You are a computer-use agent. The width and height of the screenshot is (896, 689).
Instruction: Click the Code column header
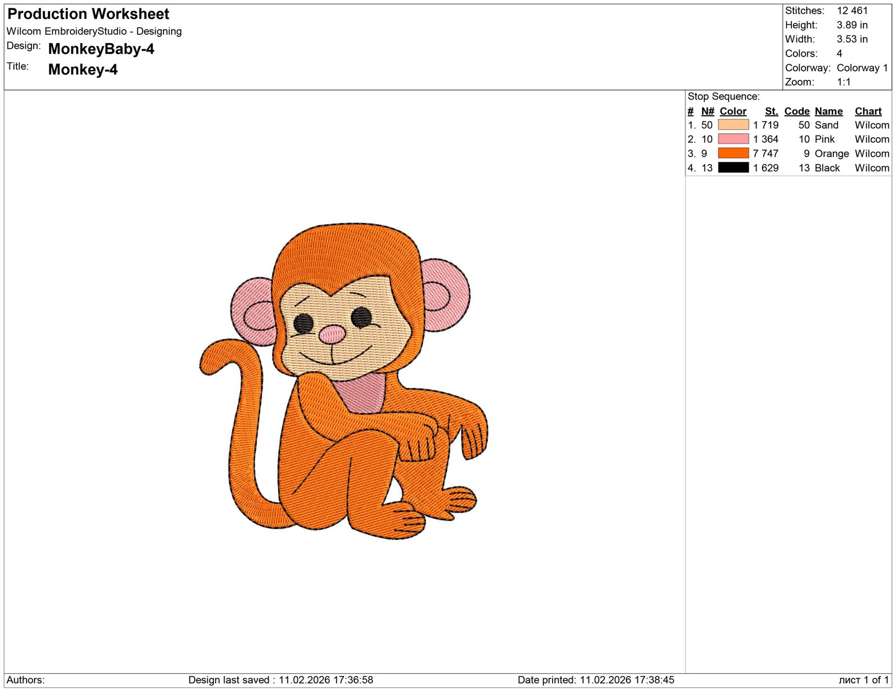pyautogui.click(x=796, y=111)
